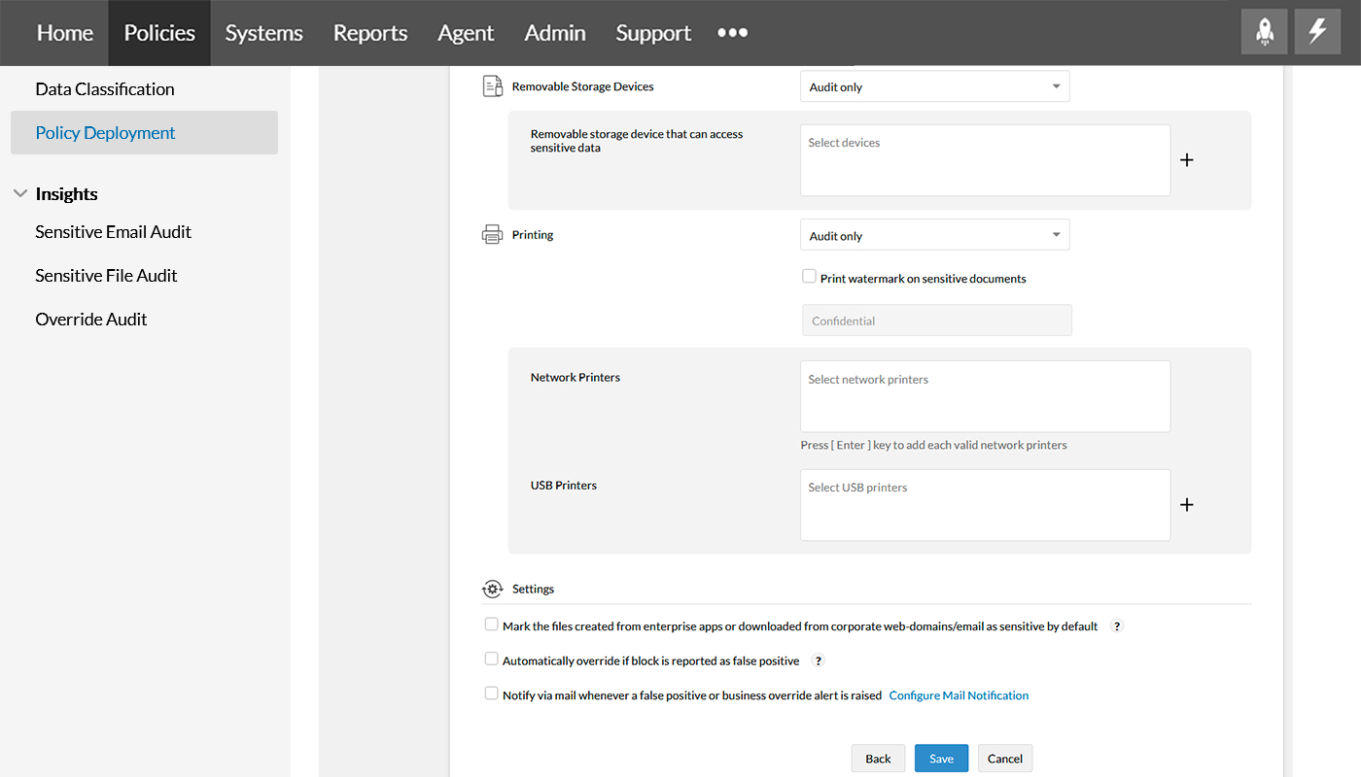The image size is (1361, 777).
Task: Open Removable Storage Devices action dropdown
Action: pos(934,86)
